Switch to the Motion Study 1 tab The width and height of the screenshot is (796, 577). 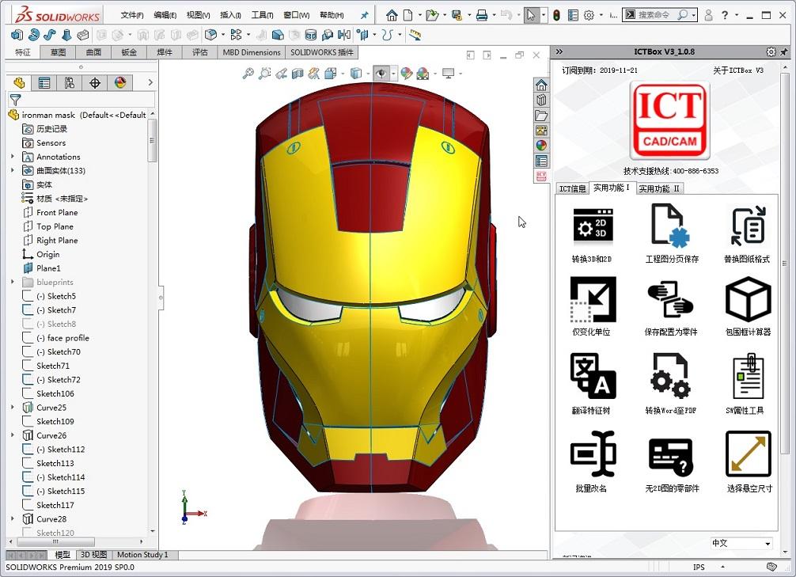[x=142, y=555]
